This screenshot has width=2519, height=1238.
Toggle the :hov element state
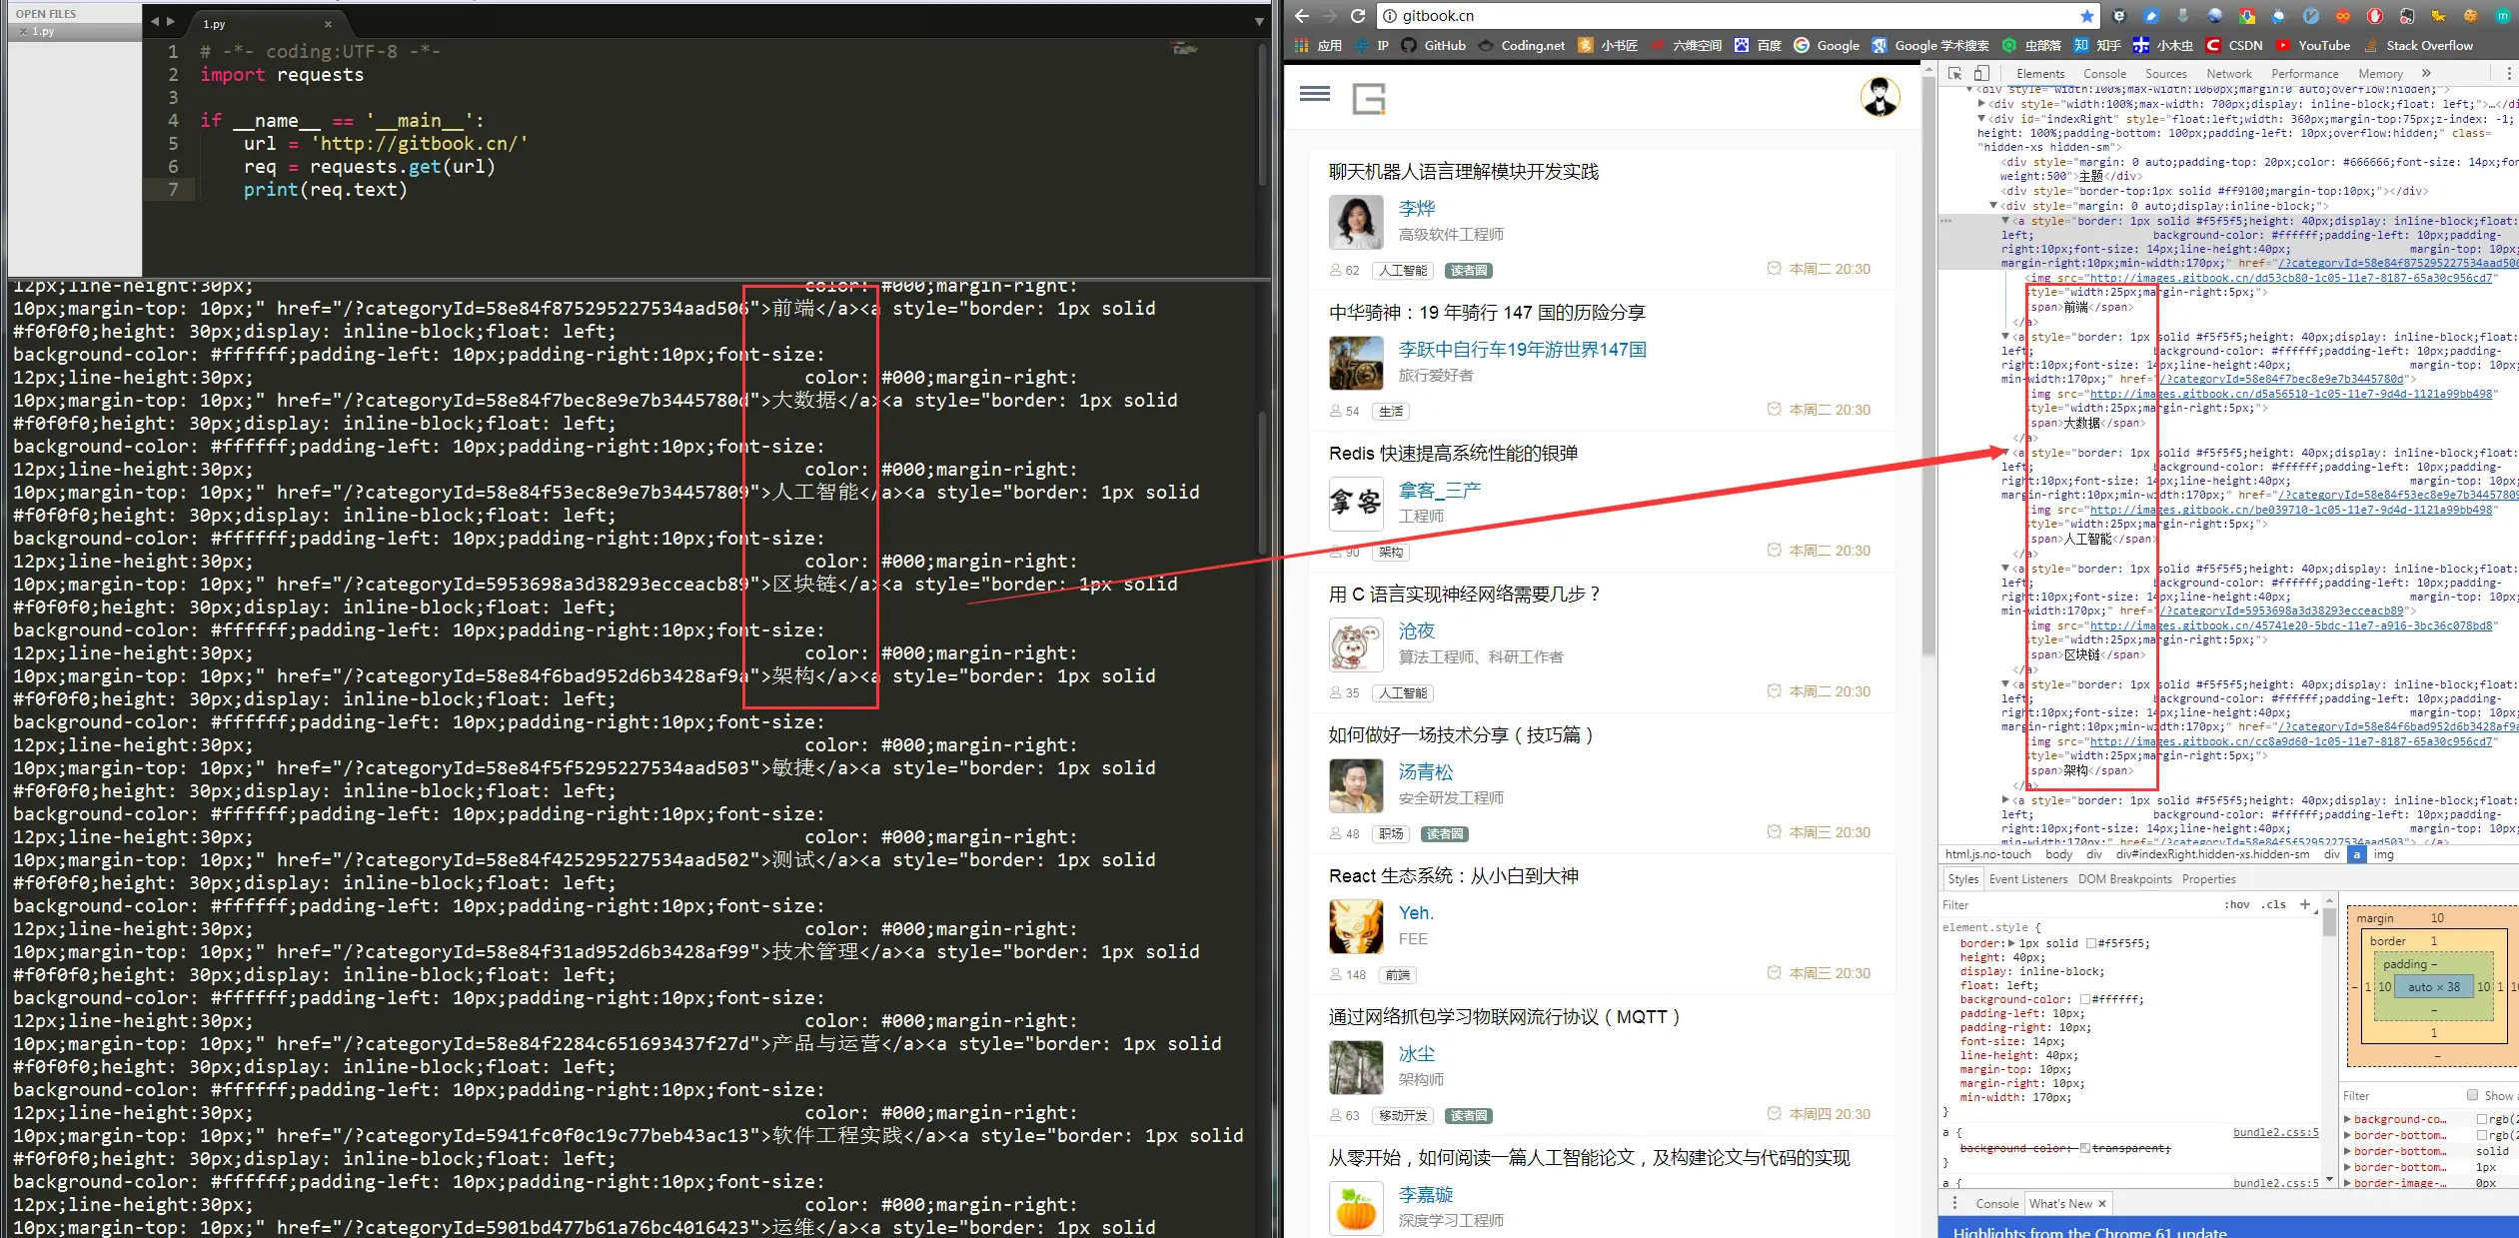(x=2236, y=905)
